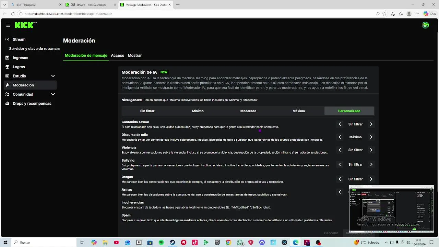Image resolution: width=439 pixels, height=247 pixels.
Task: Select Sin filtrar general level
Action: pyautogui.click(x=147, y=111)
